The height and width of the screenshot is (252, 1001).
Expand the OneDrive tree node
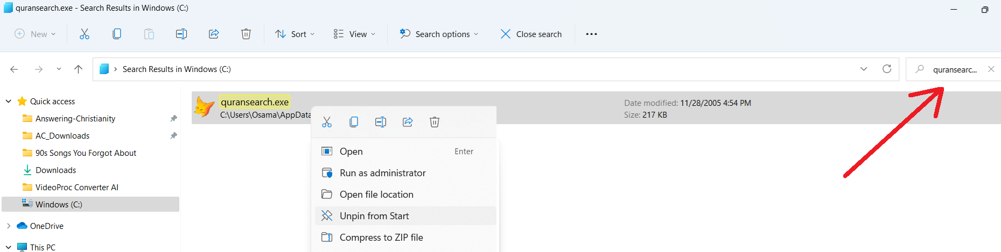9,226
